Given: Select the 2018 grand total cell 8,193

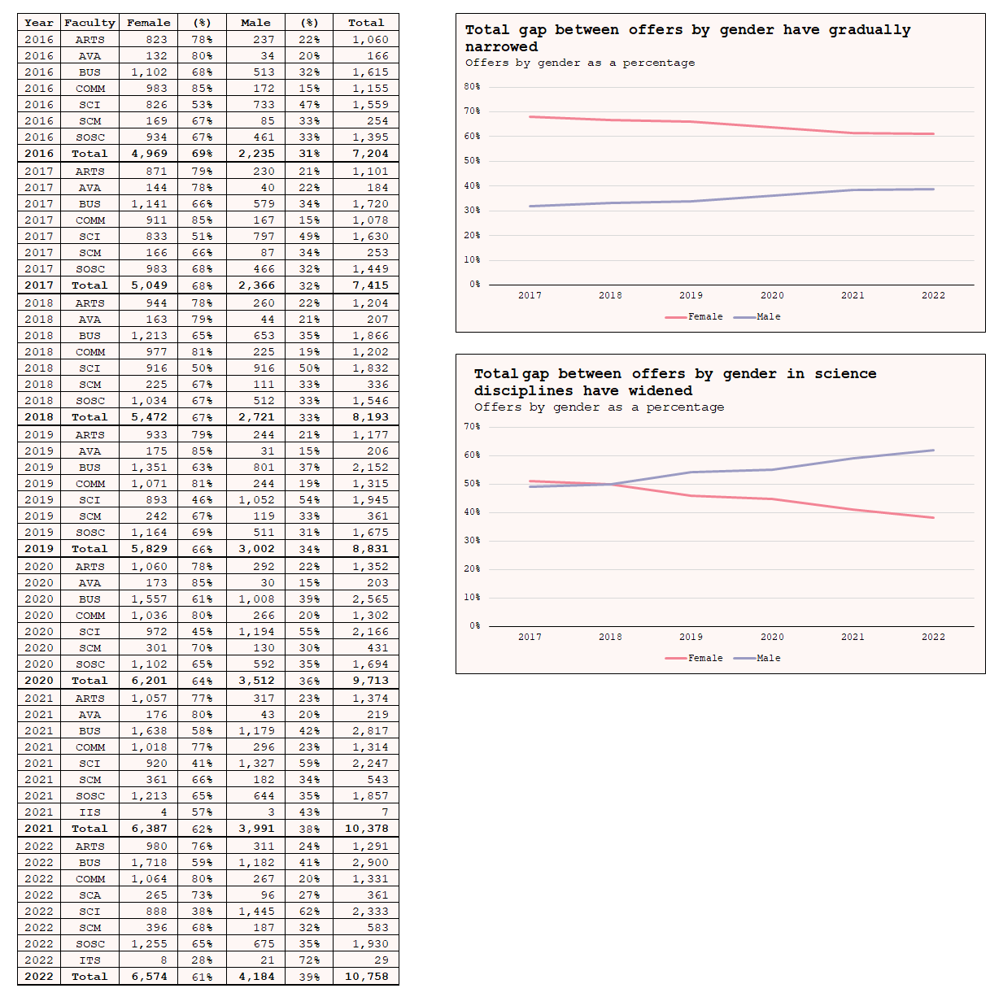Looking at the screenshot, I should pyautogui.click(x=366, y=417).
